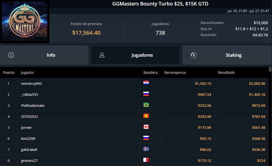Click the Buy-in label
This screenshot has height=166, width=272.
pyautogui.click(x=206, y=29)
